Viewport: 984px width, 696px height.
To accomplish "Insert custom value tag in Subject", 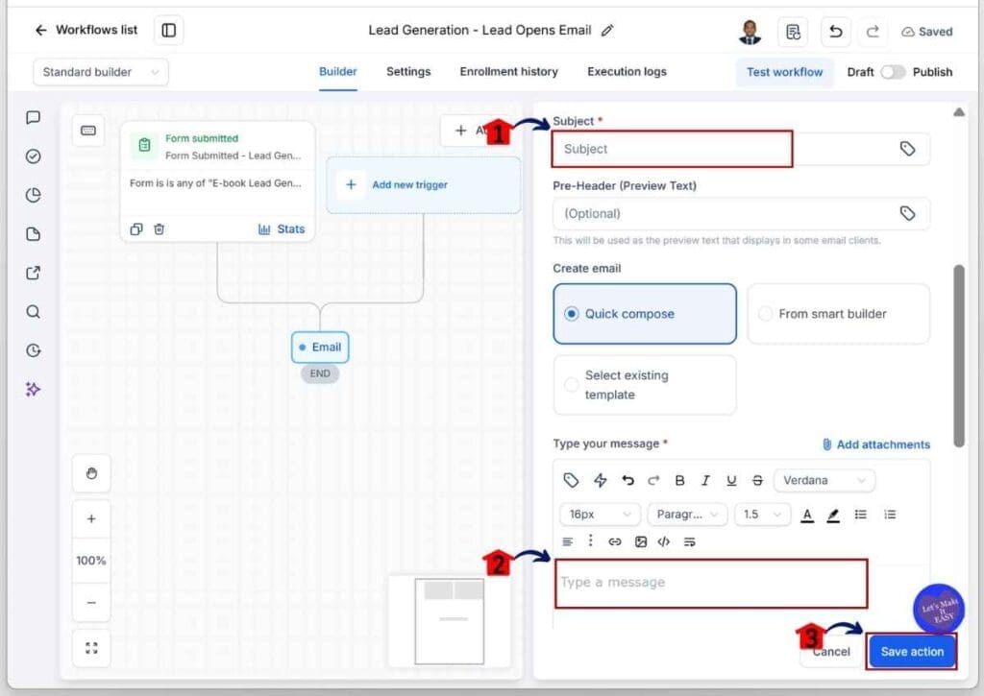I will point(907,149).
